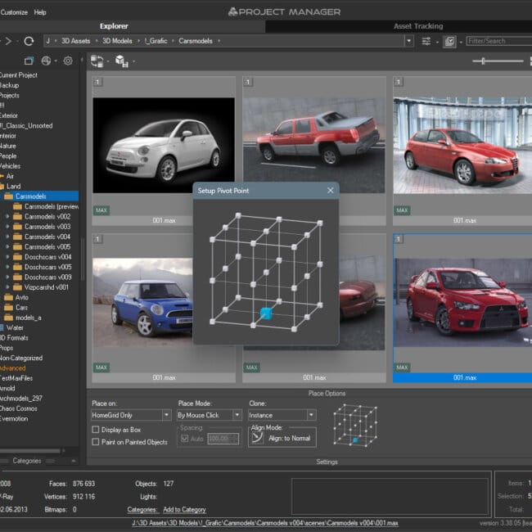This screenshot has width=532, height=532.
Task: Open the Place on HomeGrid Only dropdown
Action: pos(131,415)
